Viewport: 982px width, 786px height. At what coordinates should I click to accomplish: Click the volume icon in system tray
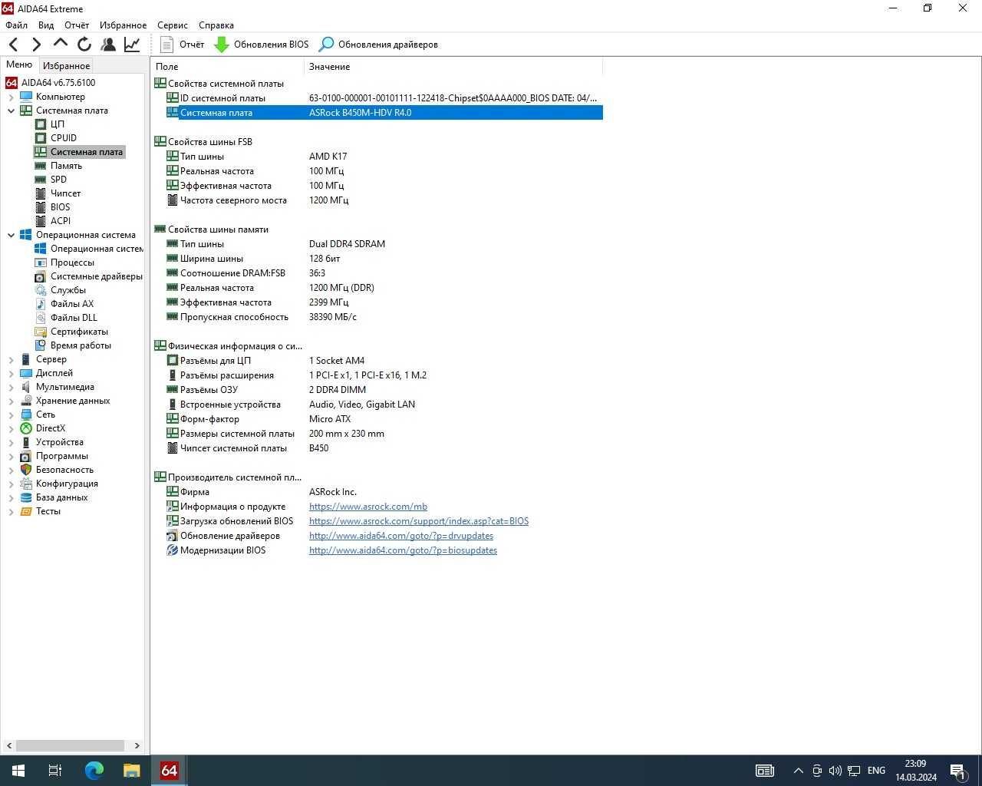pos(835,771)
